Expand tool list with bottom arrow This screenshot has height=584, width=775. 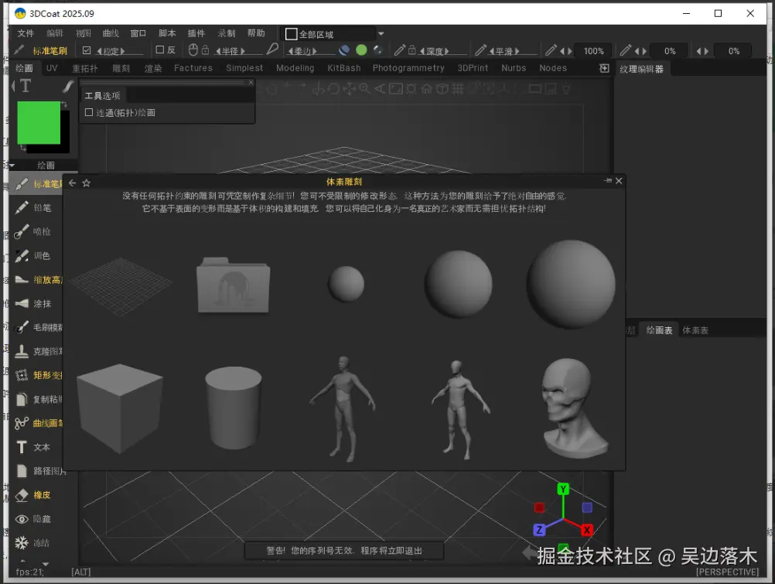point(46,564)
